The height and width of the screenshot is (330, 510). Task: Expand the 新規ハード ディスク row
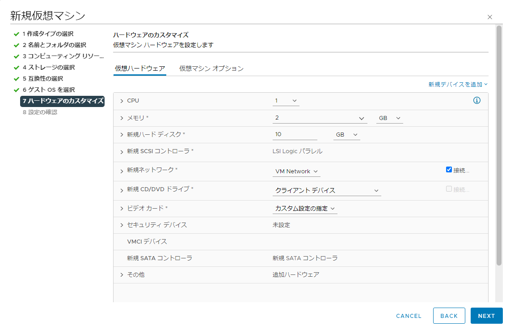122,135
